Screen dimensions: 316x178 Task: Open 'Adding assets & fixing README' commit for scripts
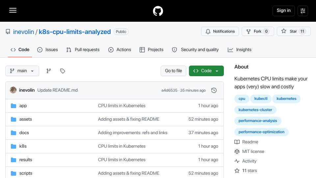pyautogui.click(x=129, y=173)
